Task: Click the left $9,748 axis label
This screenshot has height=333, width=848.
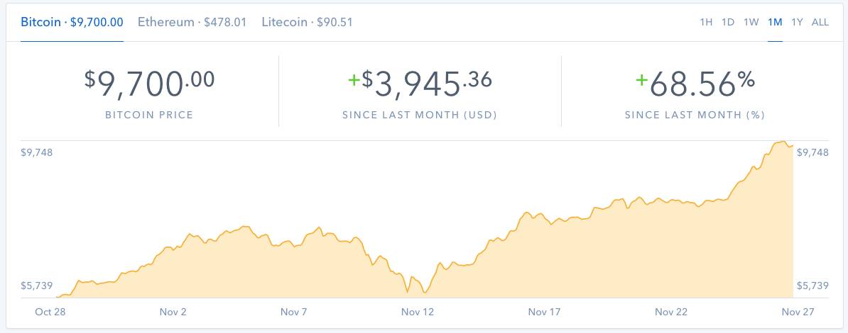Action: click(x=37, y=152)
